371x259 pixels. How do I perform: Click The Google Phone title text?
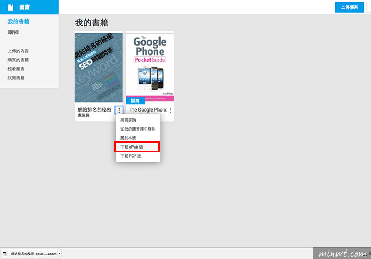click(148, 110)
